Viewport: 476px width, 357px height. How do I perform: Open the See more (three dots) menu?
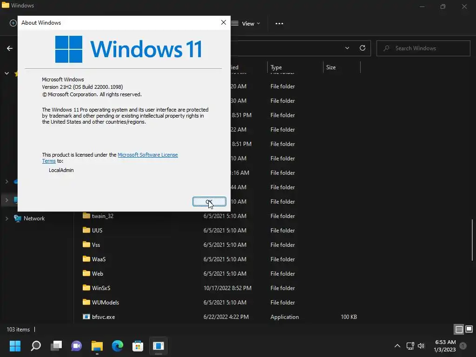tap(279, 23)
